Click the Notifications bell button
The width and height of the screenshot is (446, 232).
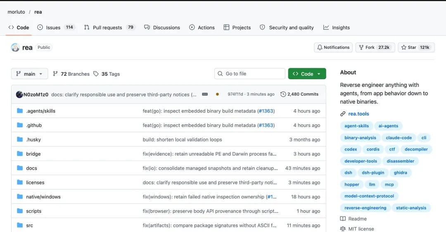point(333,47)
